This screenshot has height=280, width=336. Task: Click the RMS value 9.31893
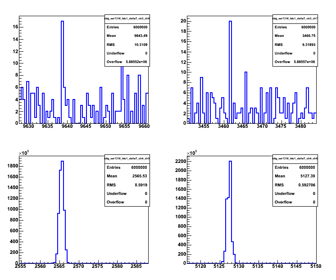[309, 45]
